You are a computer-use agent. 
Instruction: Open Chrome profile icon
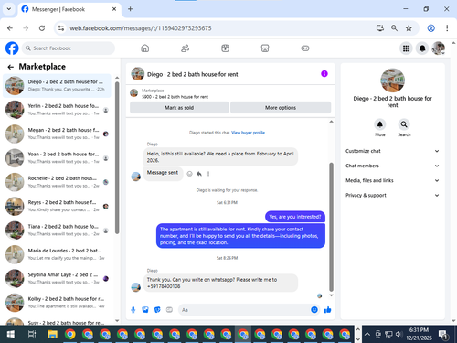point(430,28)
